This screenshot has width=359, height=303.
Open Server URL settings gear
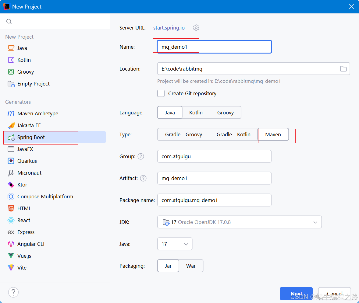click(x=196, y=28)
